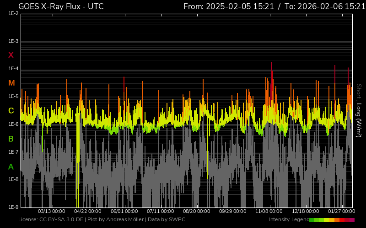Click the Intensity Legend color bar
Image resolution: width=366 pixels, height=228 pixels.
point(332,220)
